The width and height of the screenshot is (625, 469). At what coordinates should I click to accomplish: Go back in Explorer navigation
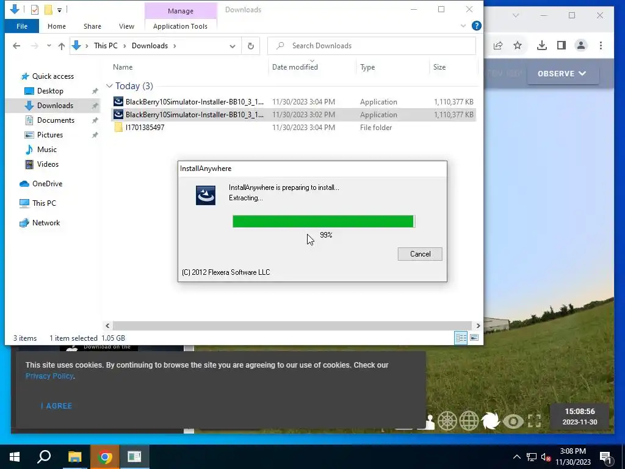16,46
